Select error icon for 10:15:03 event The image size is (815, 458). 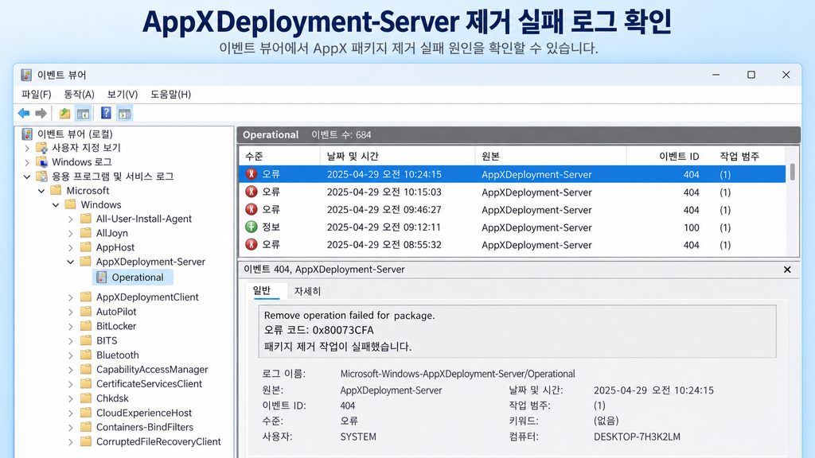coord(252,192)
